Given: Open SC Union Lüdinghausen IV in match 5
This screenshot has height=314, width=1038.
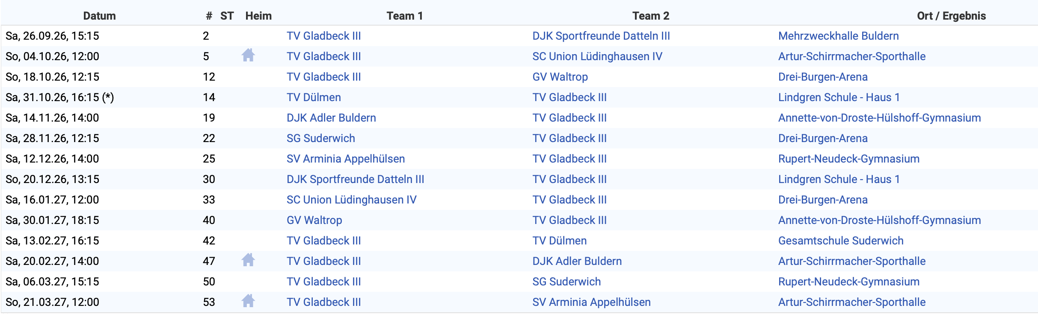Looking at the screenshot, I should click(597, 56).
